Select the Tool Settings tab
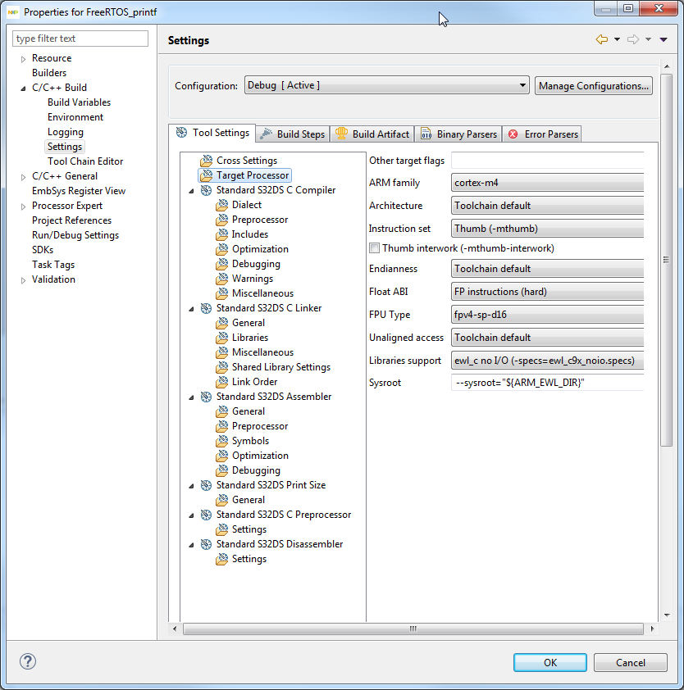The width and height of the screenshot is (684, 690). pyautogui.click(x=212, y=133)
